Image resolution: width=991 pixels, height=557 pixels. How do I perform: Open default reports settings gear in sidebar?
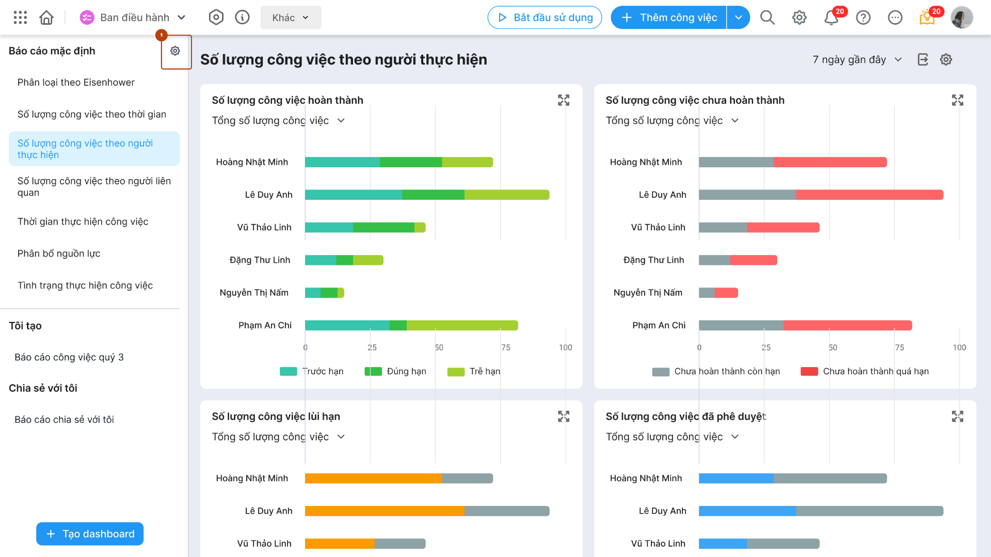175,51
